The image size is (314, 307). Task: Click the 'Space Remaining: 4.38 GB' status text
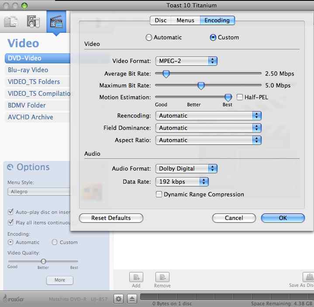(282, 304)
